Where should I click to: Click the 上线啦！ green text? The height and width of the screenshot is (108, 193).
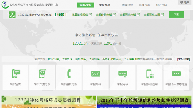(60, 15)
